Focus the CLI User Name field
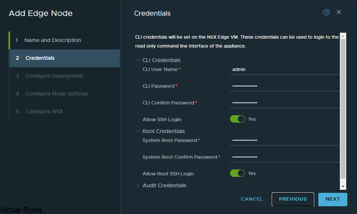Screen dimensions: 357x214 coord(285,69)
